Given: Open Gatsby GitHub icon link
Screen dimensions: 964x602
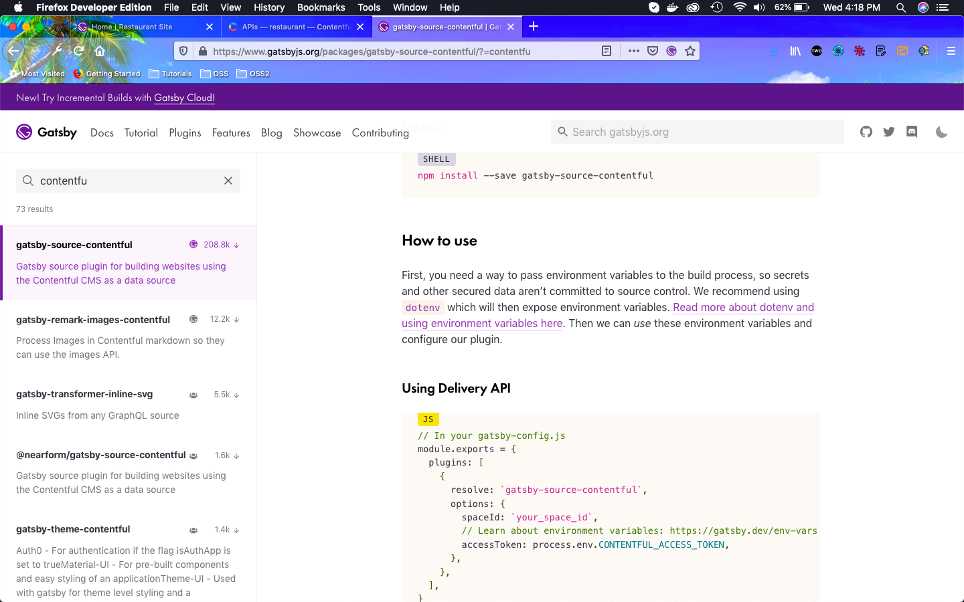Looking at the screenshot, I should coord(866,132).
